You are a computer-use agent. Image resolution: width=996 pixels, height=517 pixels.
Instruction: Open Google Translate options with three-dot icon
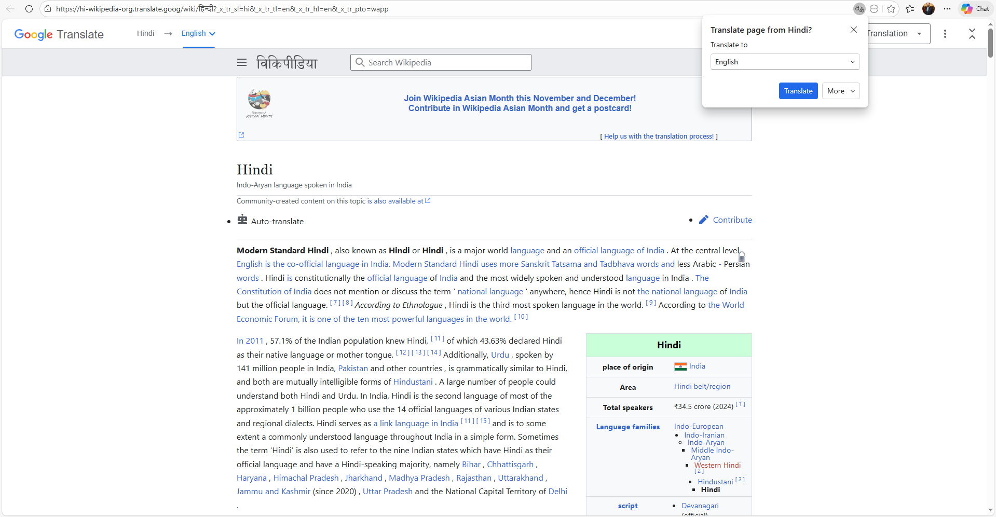click(945, 34)
